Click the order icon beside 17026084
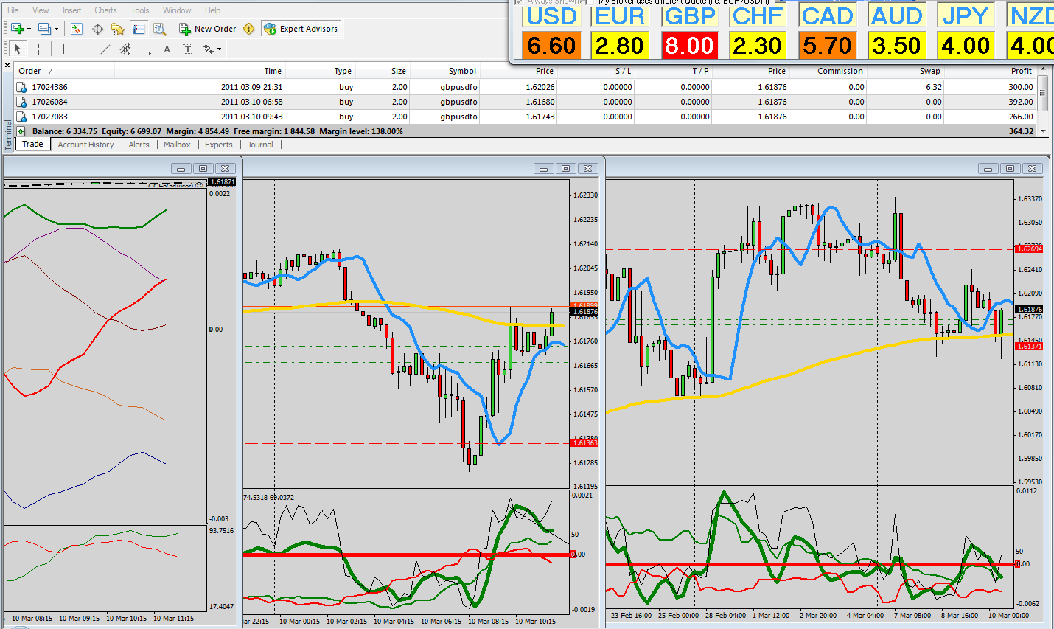Screen dimensions: 1054x629 click(21, 102)
